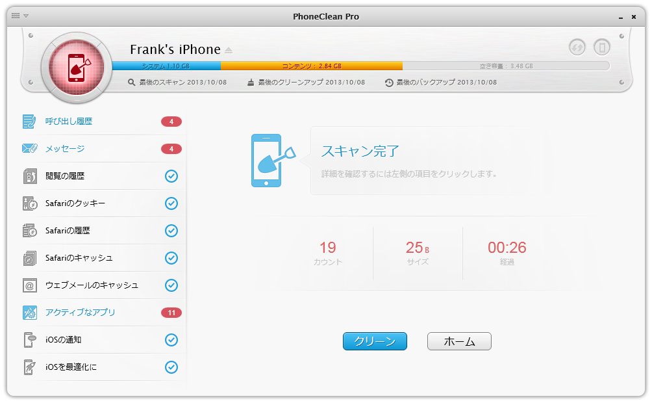The height and width of the screenshot is (403, 652).
Task: Open the window menu icon at top left
Action: tap(16, 16)
